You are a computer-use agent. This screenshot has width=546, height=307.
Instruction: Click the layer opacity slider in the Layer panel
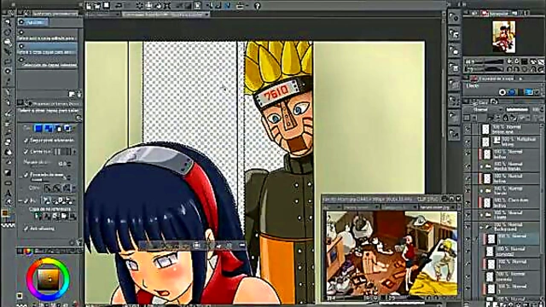coord(517,109)
